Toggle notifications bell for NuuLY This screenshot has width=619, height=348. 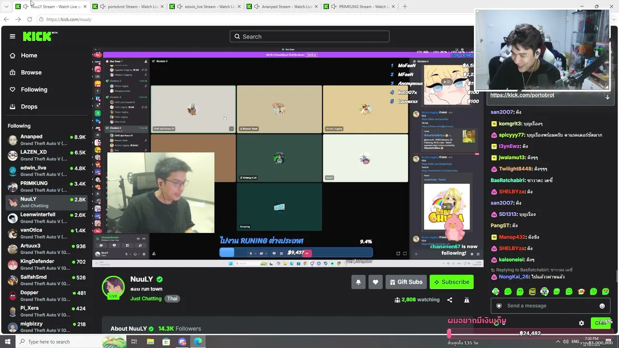[358, 282]
